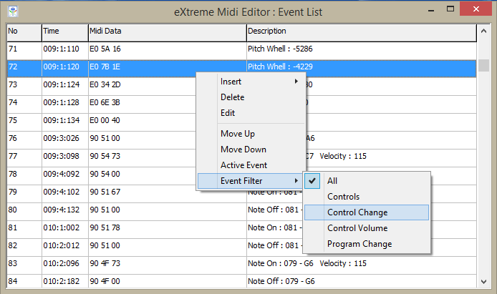Click Note Off : 079 - G6 description

point(281,281)
